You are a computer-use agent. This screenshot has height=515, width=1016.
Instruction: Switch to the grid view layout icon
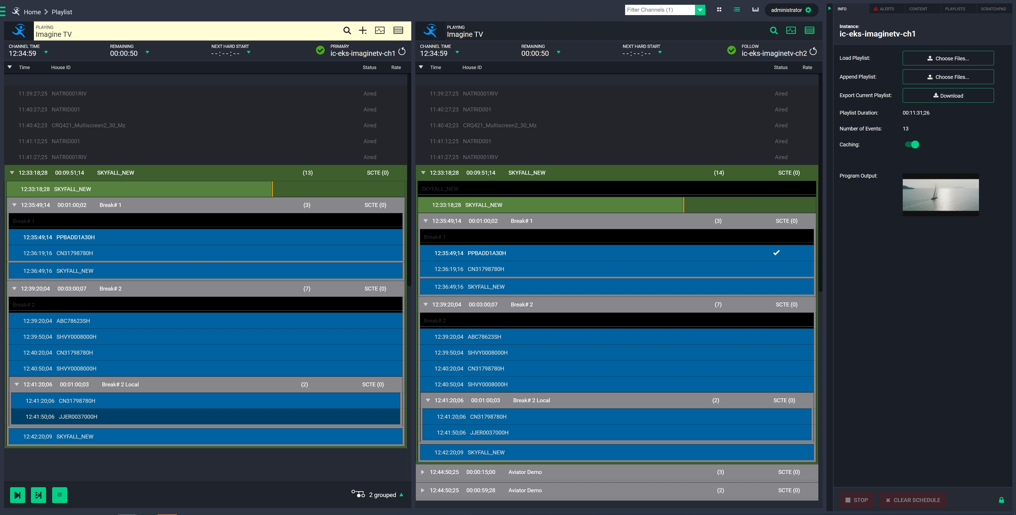point(719,10)
